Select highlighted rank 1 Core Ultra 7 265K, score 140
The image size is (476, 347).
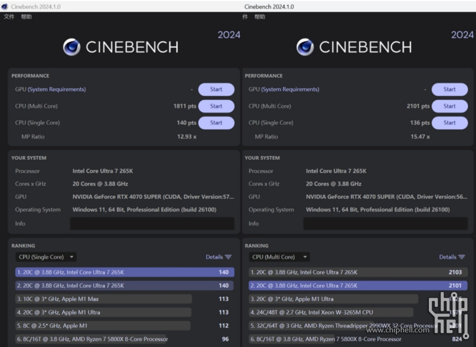coord(125,272)
